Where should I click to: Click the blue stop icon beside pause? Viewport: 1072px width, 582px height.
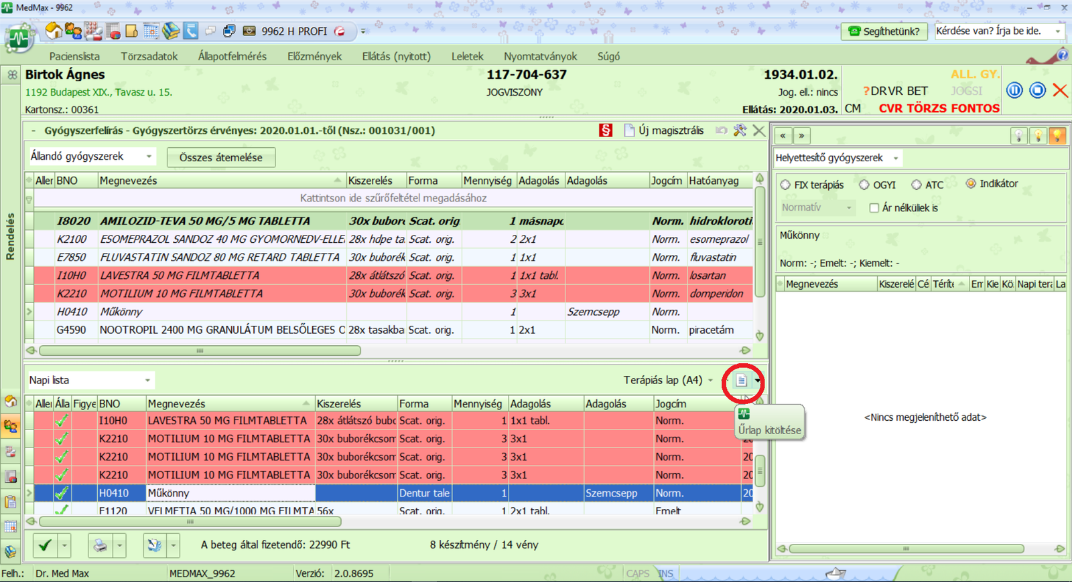pos(1037,90)
